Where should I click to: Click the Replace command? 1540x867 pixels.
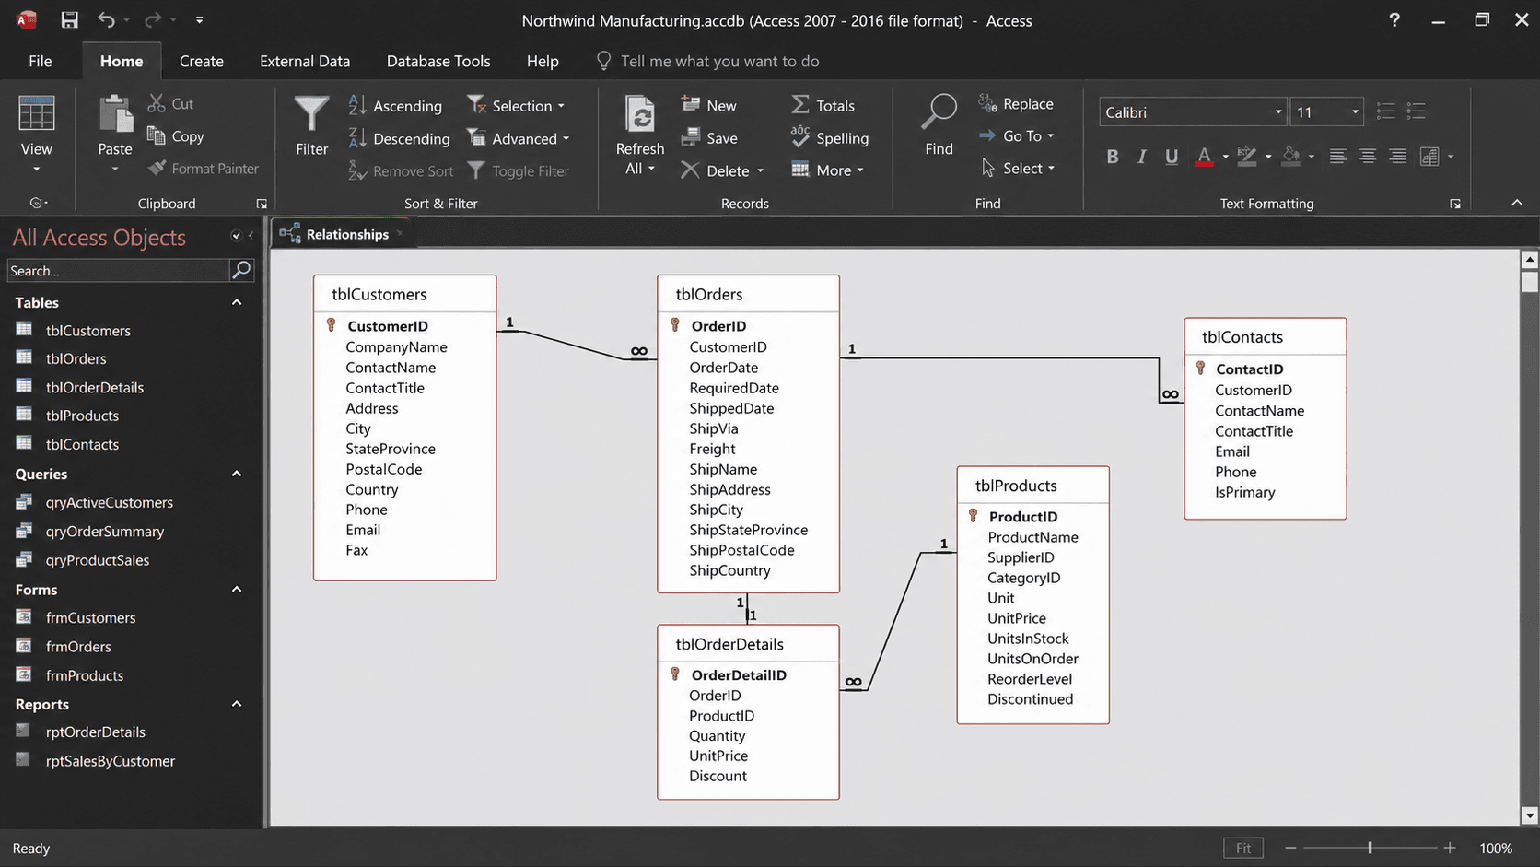click(1016, 103)
